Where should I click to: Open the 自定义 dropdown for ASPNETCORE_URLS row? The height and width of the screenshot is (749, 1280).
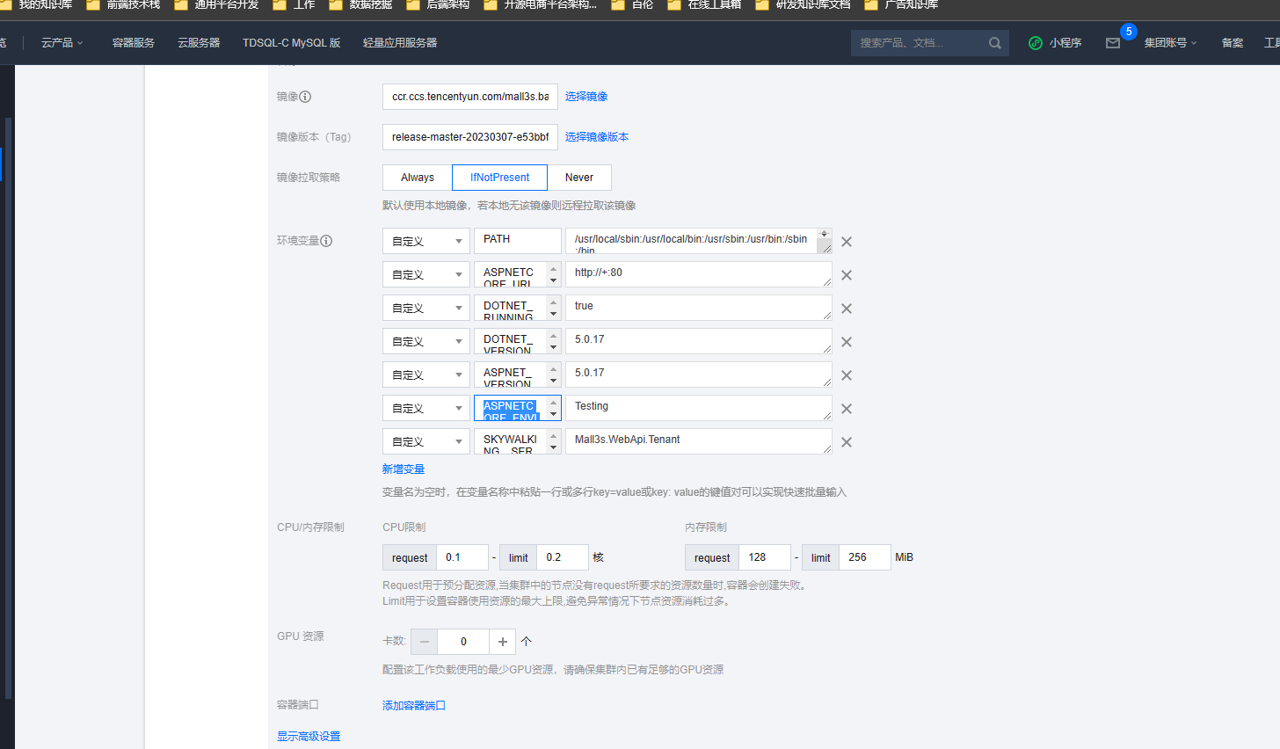coord(426,274)
